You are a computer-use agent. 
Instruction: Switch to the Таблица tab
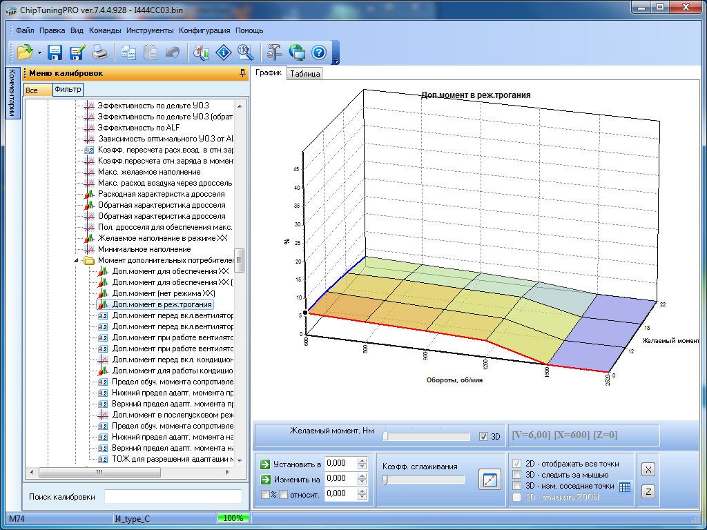305,74
